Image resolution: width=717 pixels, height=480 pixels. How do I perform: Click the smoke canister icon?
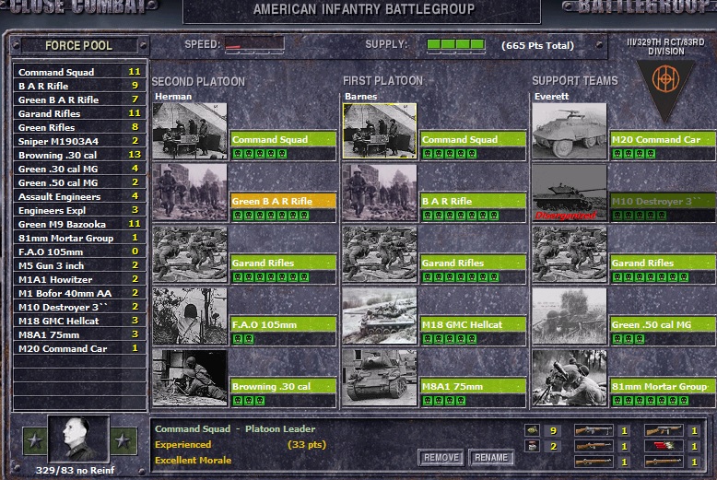coord(532,446)
